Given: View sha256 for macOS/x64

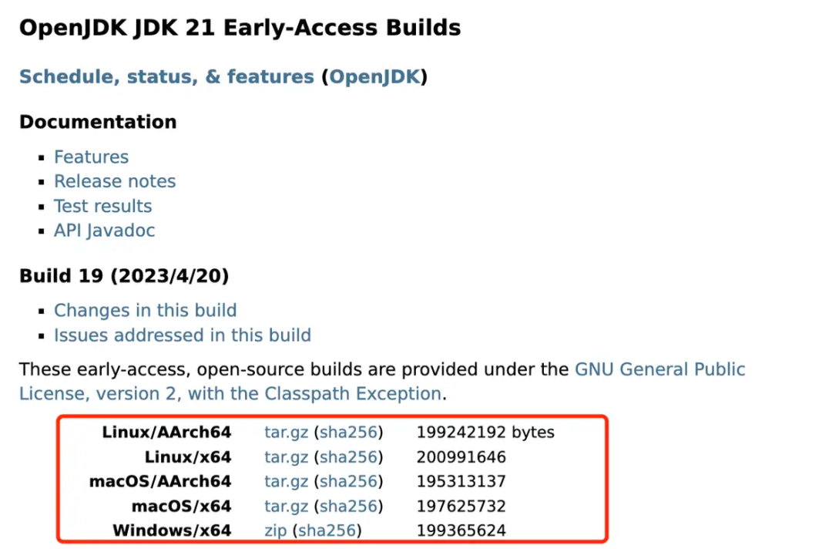Looking at the screenshot, I should tap(348, 507).
